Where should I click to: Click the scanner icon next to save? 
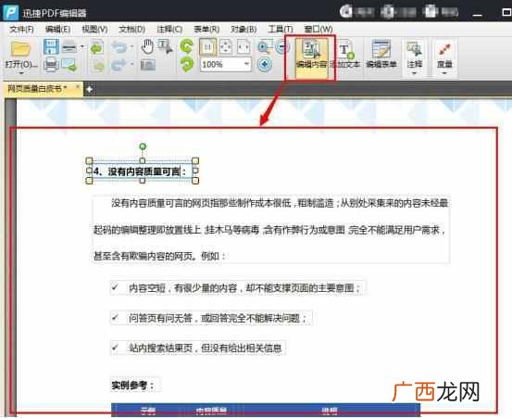pos(69,47)
